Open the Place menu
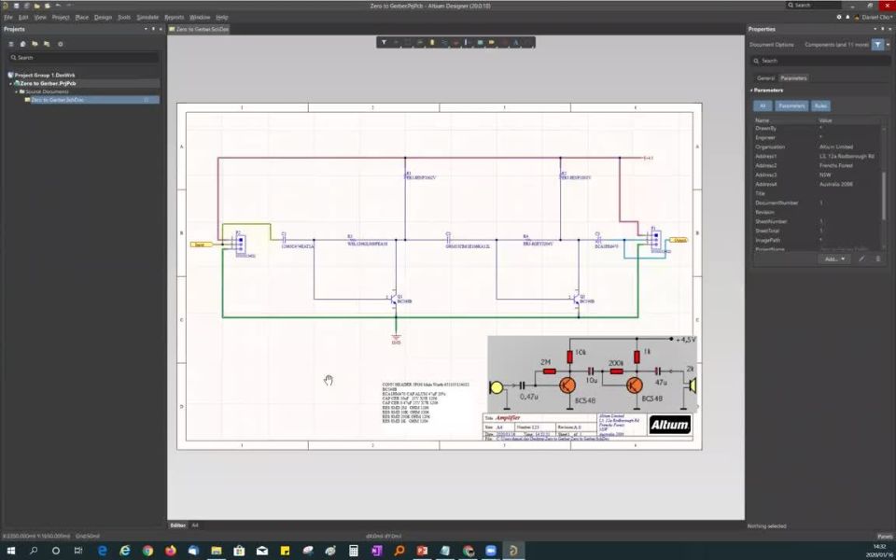The image size is (896, 560). click(82, 17)
